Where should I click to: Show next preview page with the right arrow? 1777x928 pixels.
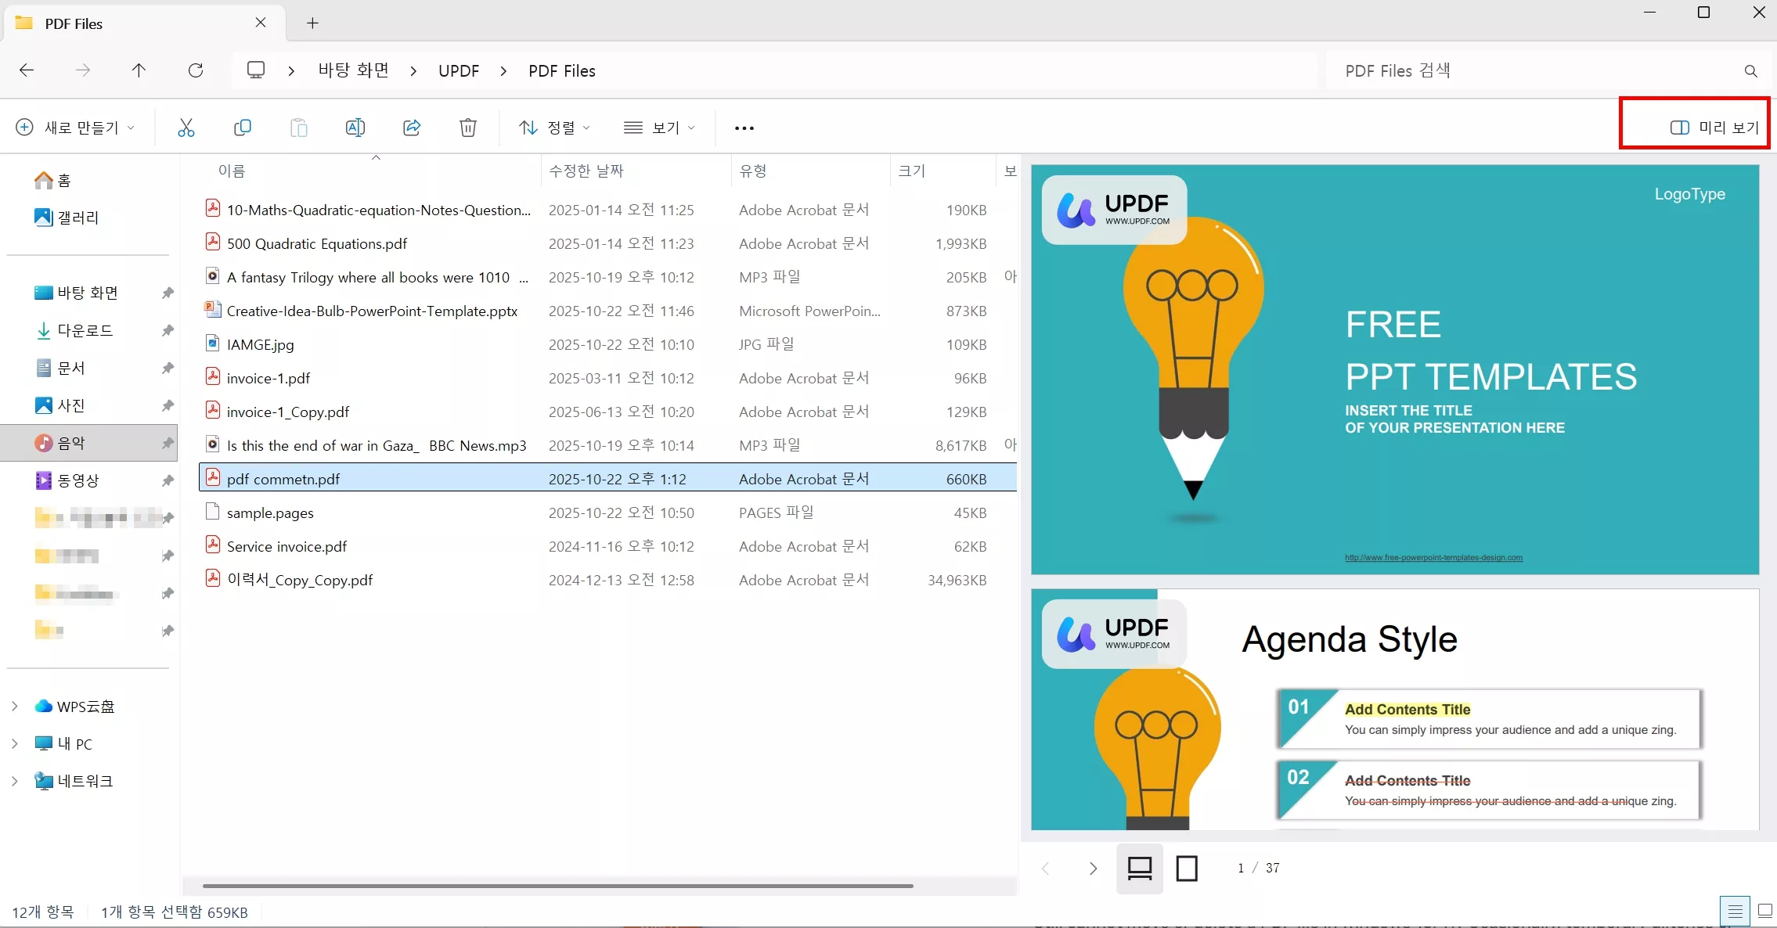pos(1093,869)
